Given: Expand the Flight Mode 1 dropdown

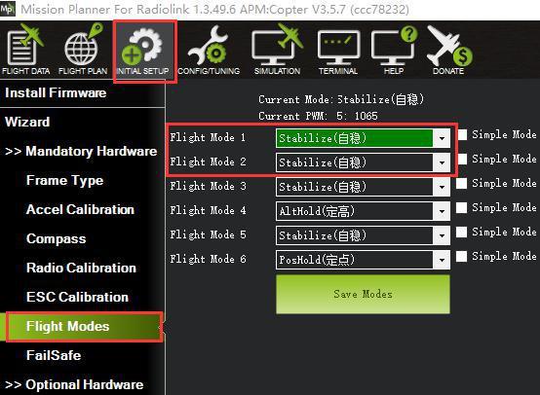Looking at the screenshot, I should [442, 138].
